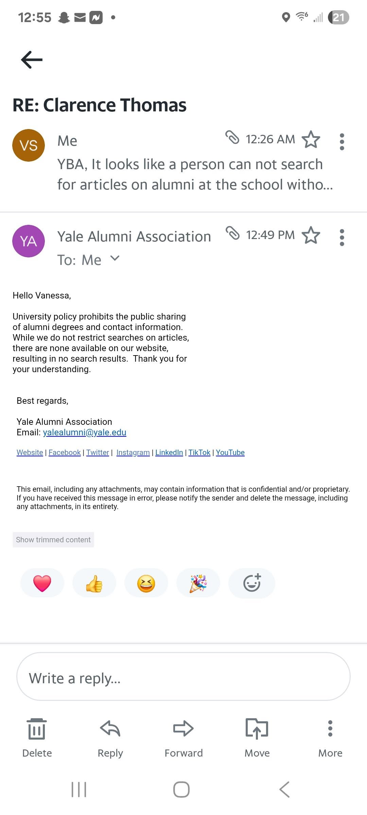
Task: Open the yalealumni@yale.edu email link
Action: click(85, 432)
